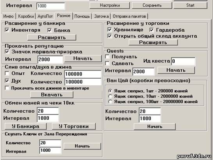Click the У Банкира exchange button
Screen dimensions: 213x160
(25, 126)
